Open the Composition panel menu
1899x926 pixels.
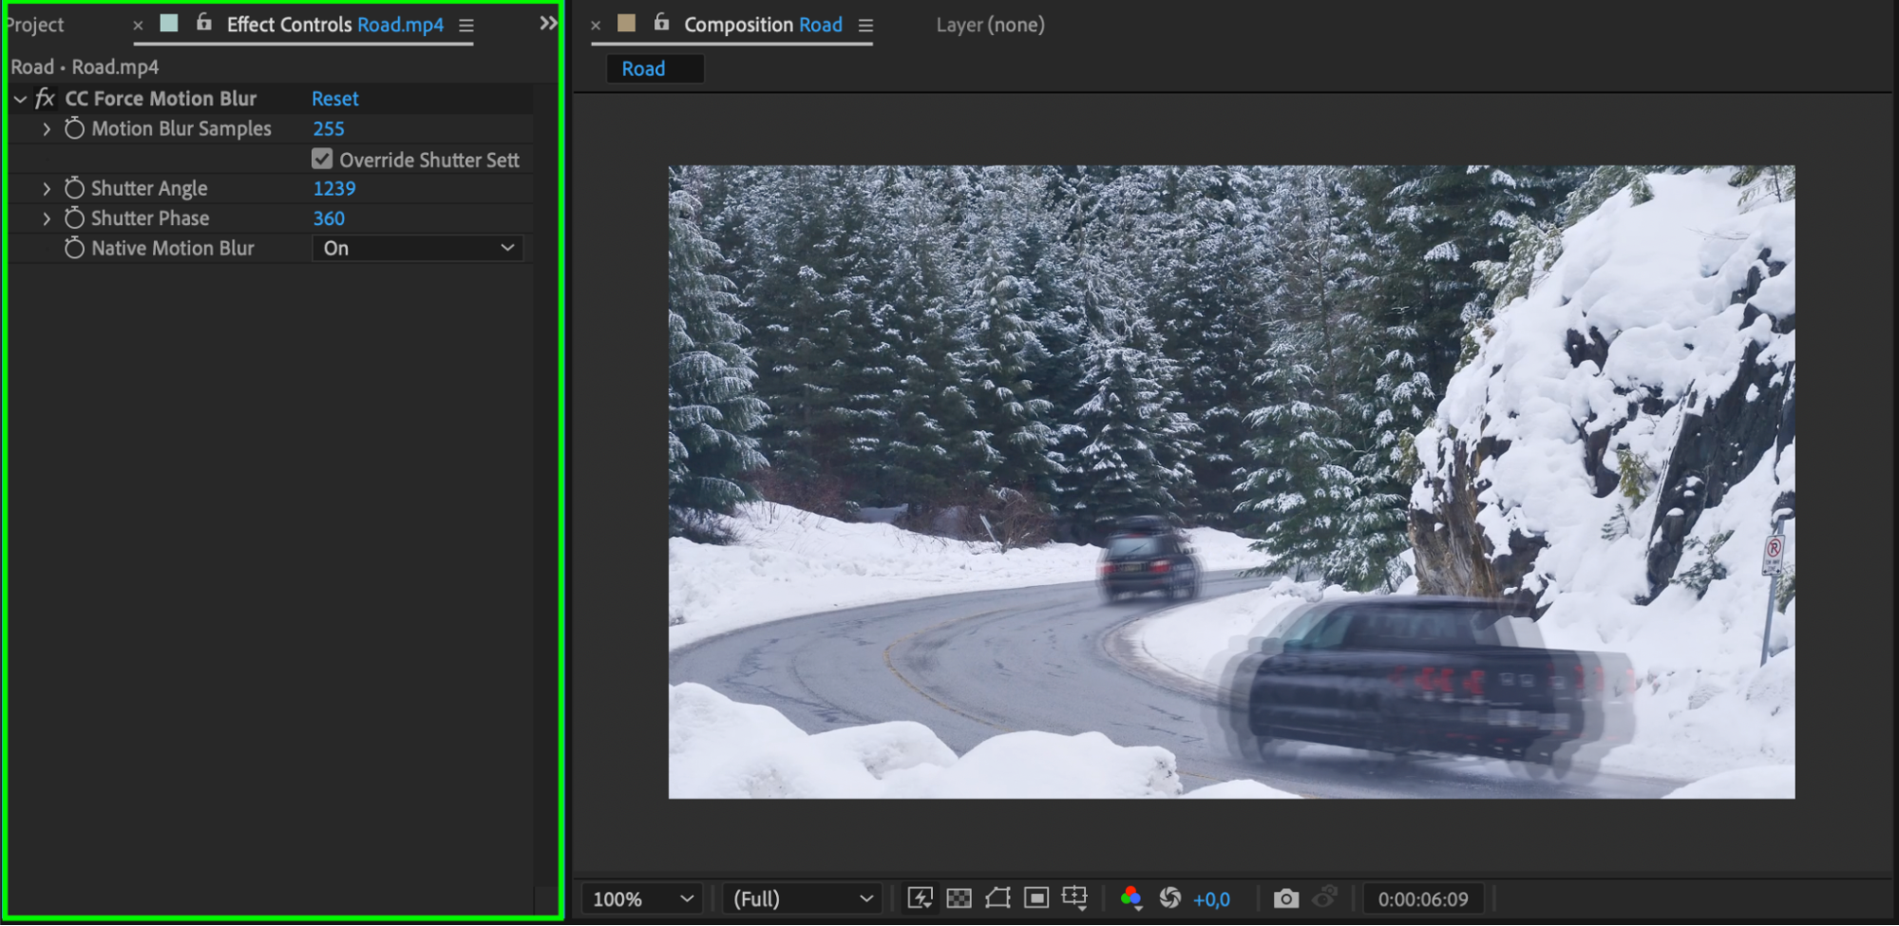(x=866, y=26)
